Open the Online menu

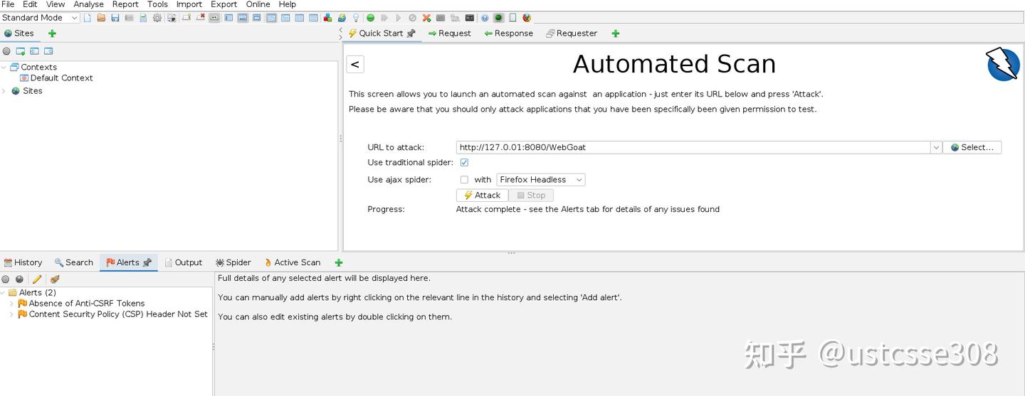258,4
